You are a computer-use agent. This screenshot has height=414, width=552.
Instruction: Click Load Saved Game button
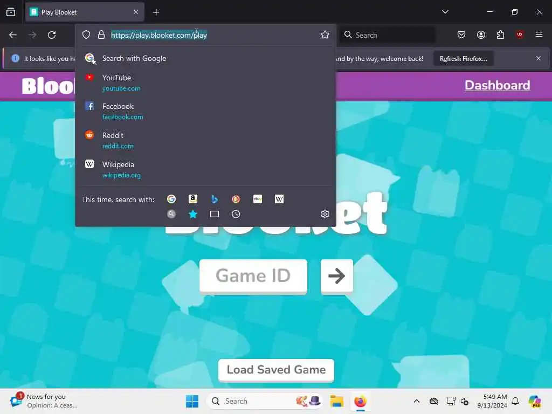(x=276, y=370)
